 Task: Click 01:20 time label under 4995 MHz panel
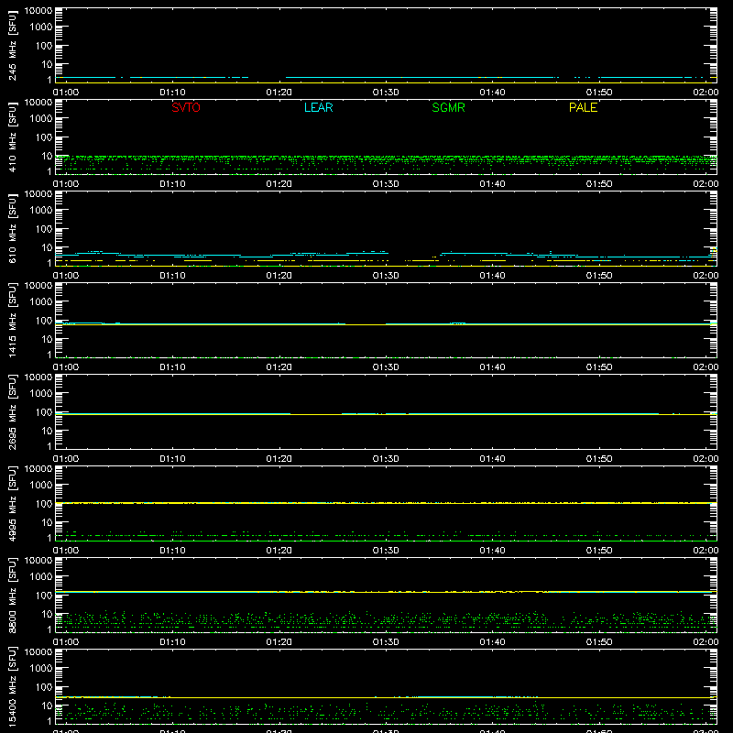pos(279,551)
